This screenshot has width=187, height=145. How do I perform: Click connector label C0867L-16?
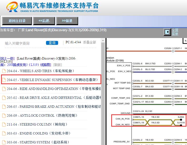(138, 117)
